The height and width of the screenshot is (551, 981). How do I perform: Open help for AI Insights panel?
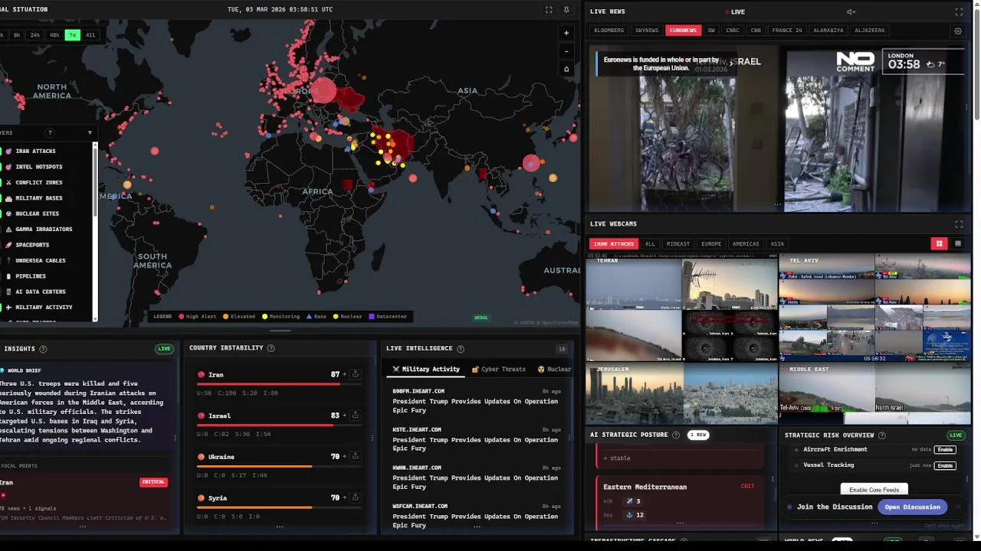coord(43,349)
